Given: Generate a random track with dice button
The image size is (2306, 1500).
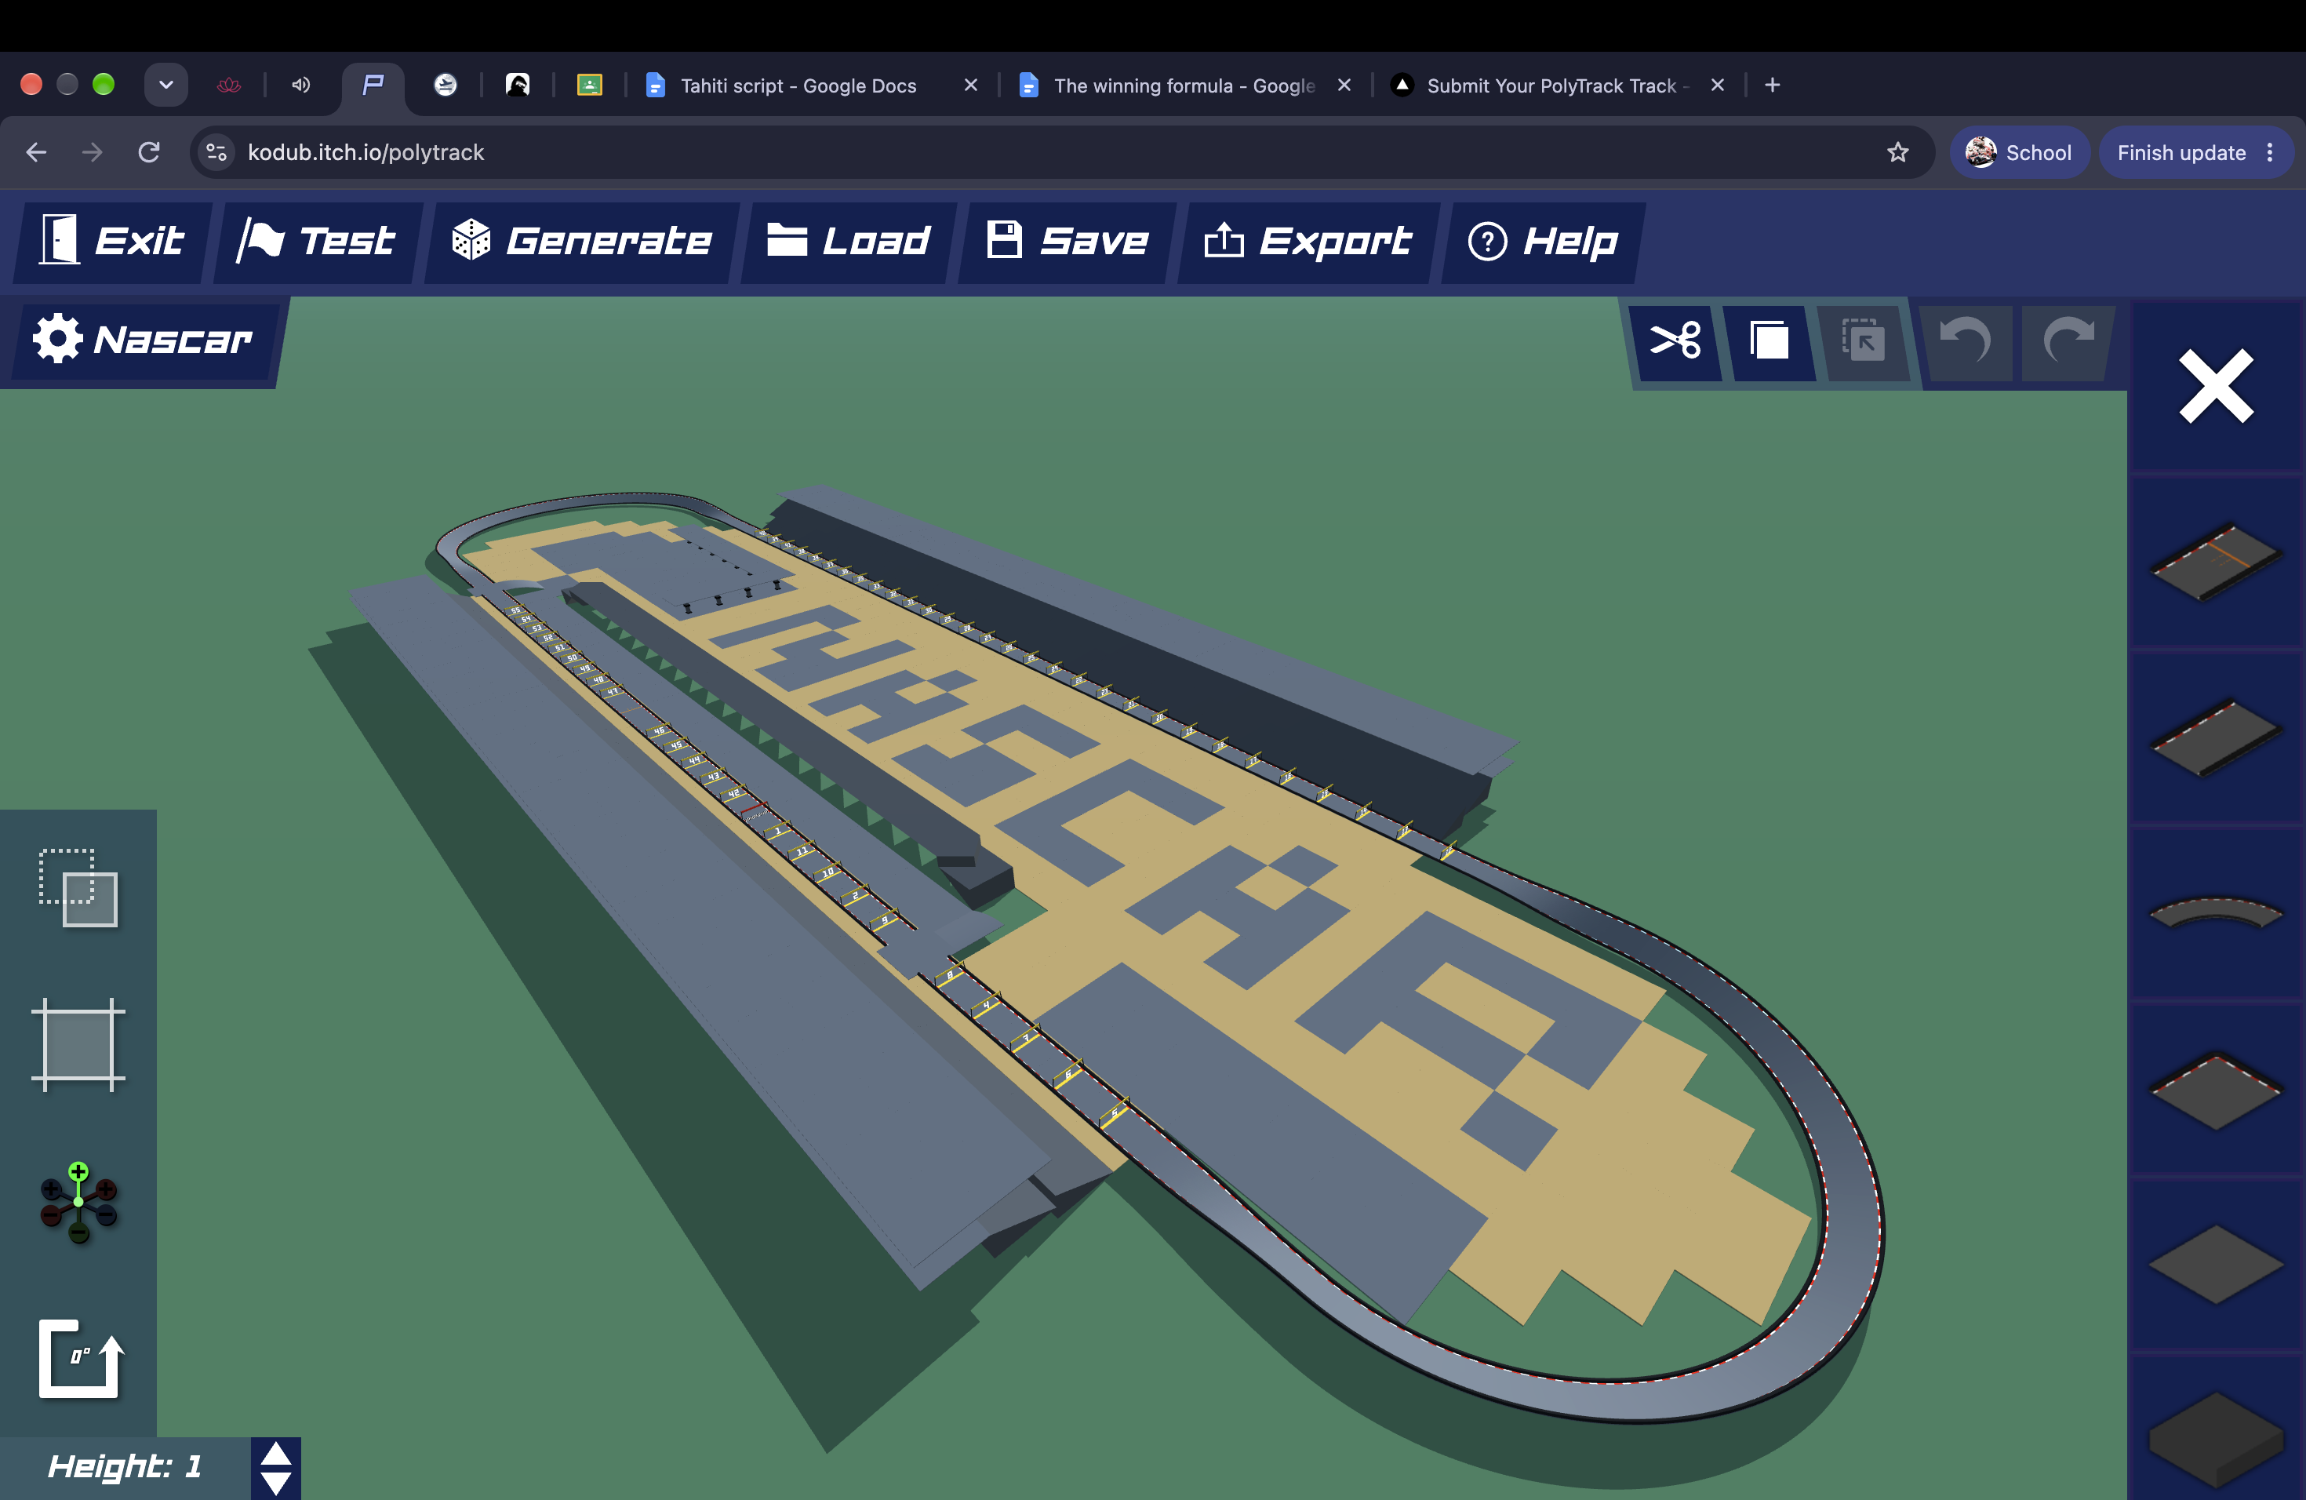Looking at the screenshot, I should (x=581, y=242).
